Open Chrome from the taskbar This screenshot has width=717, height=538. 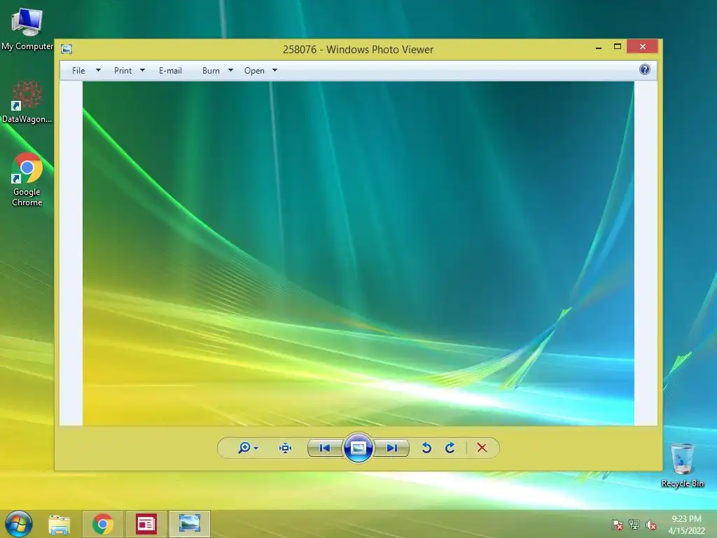pos(103,524)
